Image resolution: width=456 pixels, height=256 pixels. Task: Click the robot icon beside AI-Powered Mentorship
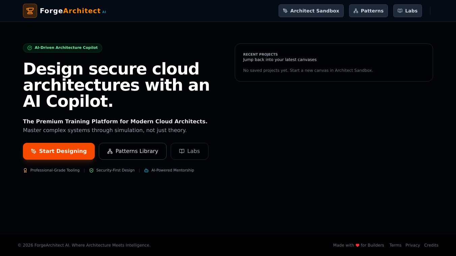click(x=146, y=170)
